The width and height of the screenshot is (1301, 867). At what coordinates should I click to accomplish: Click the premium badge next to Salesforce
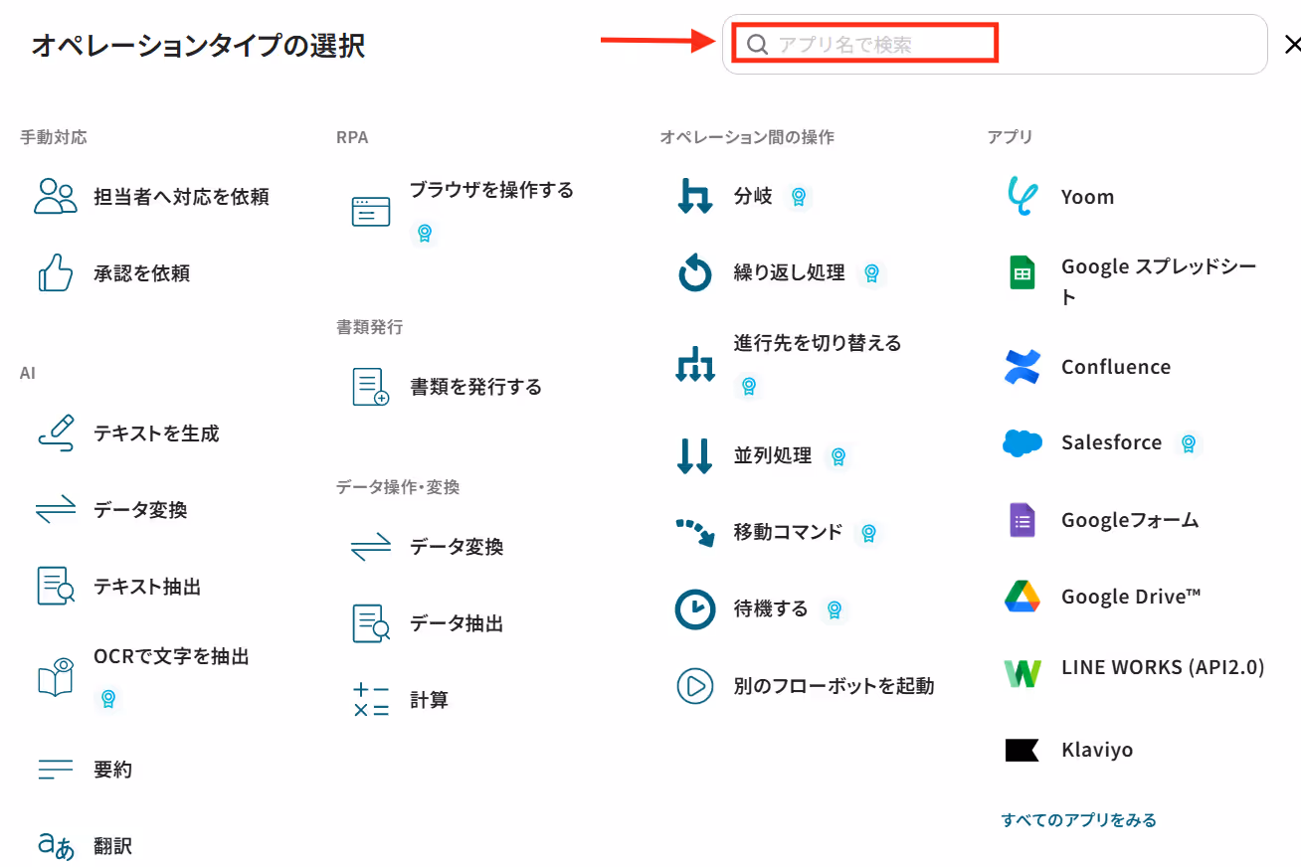point(1187,443)
